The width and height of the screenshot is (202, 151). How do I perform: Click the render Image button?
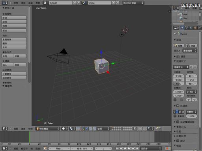tap(178, 46)
